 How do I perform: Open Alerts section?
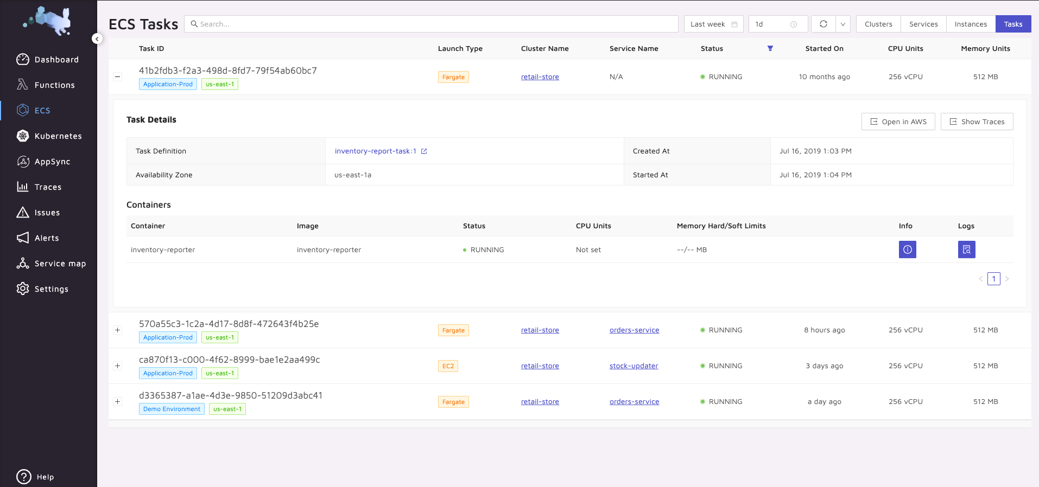38,238
